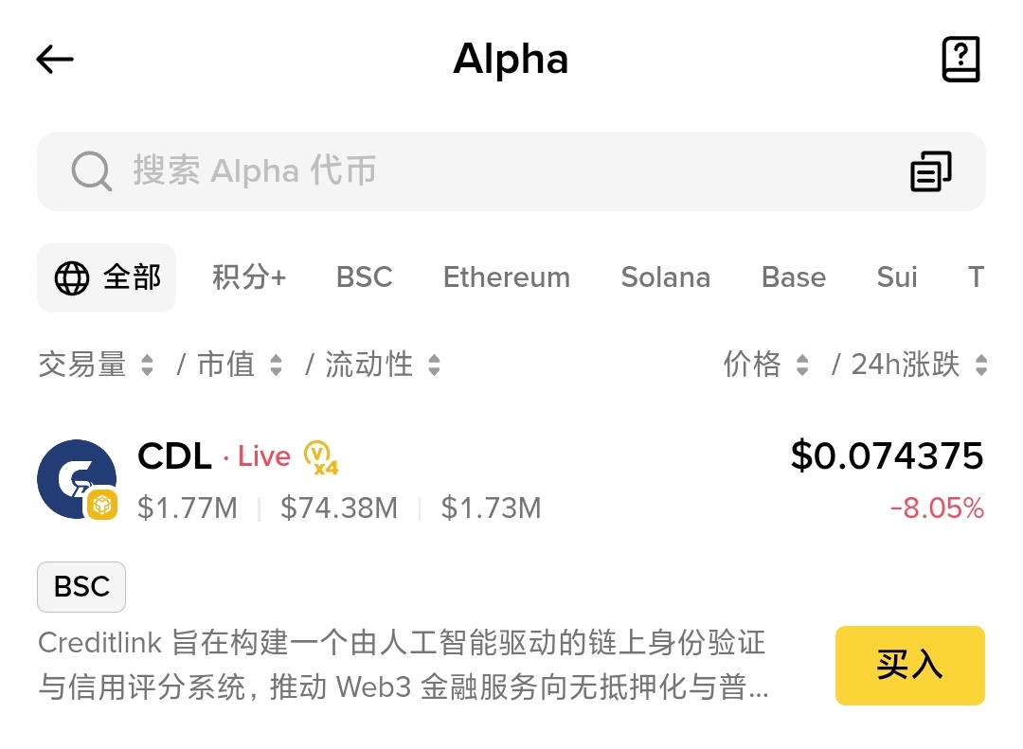Tap the search magnifier icon
This screenshot has width=1023, height=749.
tap(92, 171)
